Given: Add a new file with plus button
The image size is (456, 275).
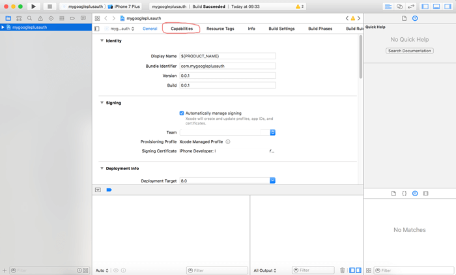Looking at the screenshot, I should coord(5,270).
